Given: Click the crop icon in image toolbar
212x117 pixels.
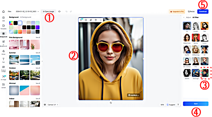Looking at the screenshot, I should pyautogui.click(x=86, y=20).
